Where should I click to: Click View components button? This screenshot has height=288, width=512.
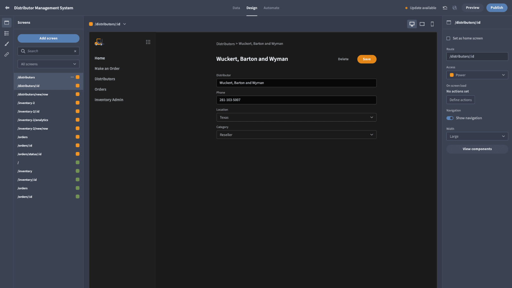pyautogui.click(x=477, y=149)
